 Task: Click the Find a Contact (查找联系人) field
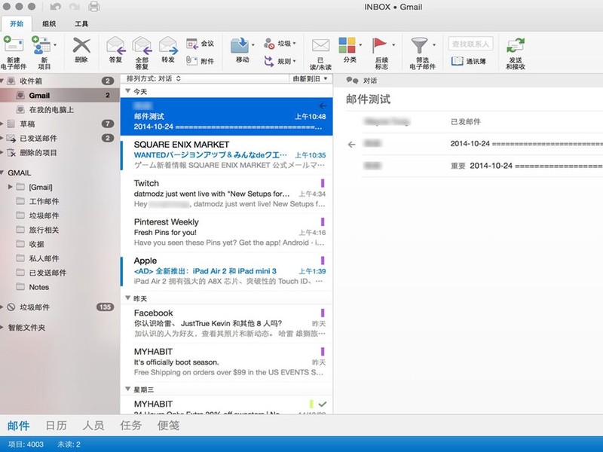[470, 44]
